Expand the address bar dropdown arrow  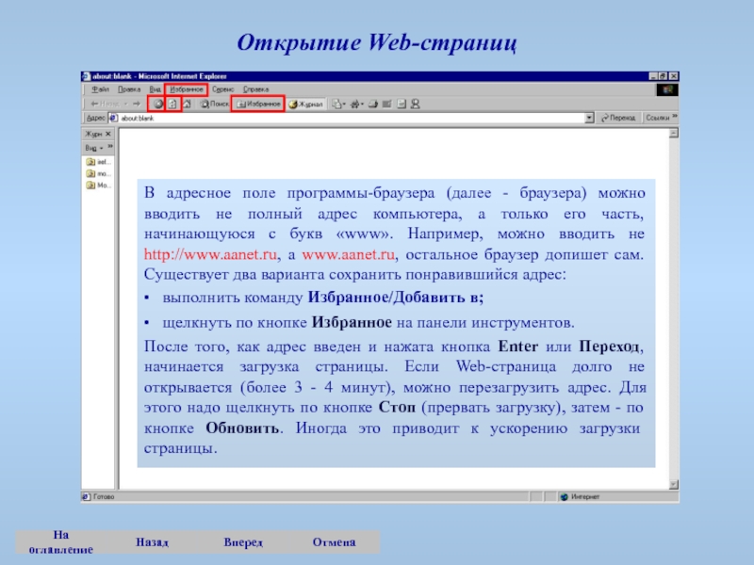pos(589,119)
